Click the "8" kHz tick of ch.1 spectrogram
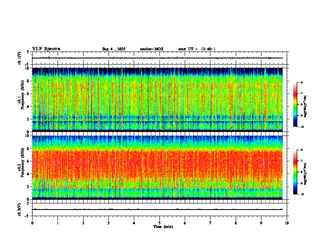The image size is (323, 250). pos(29,81)
